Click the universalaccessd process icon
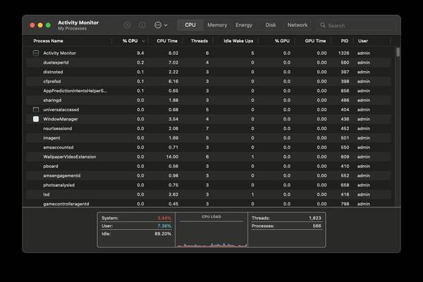Viewport: 423px width, 282px height. coord(36,110)
